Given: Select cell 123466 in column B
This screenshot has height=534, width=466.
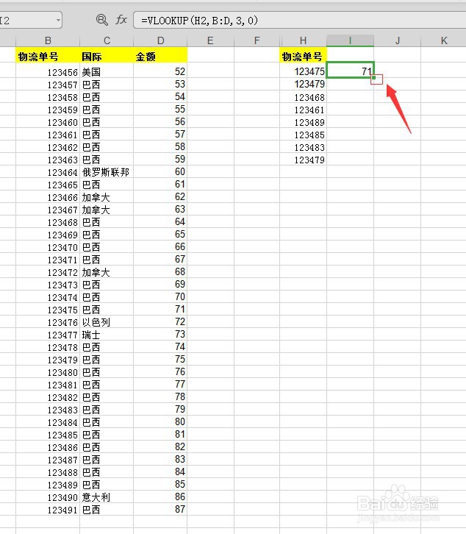Looking at the screenshot, I should (48, 197).
